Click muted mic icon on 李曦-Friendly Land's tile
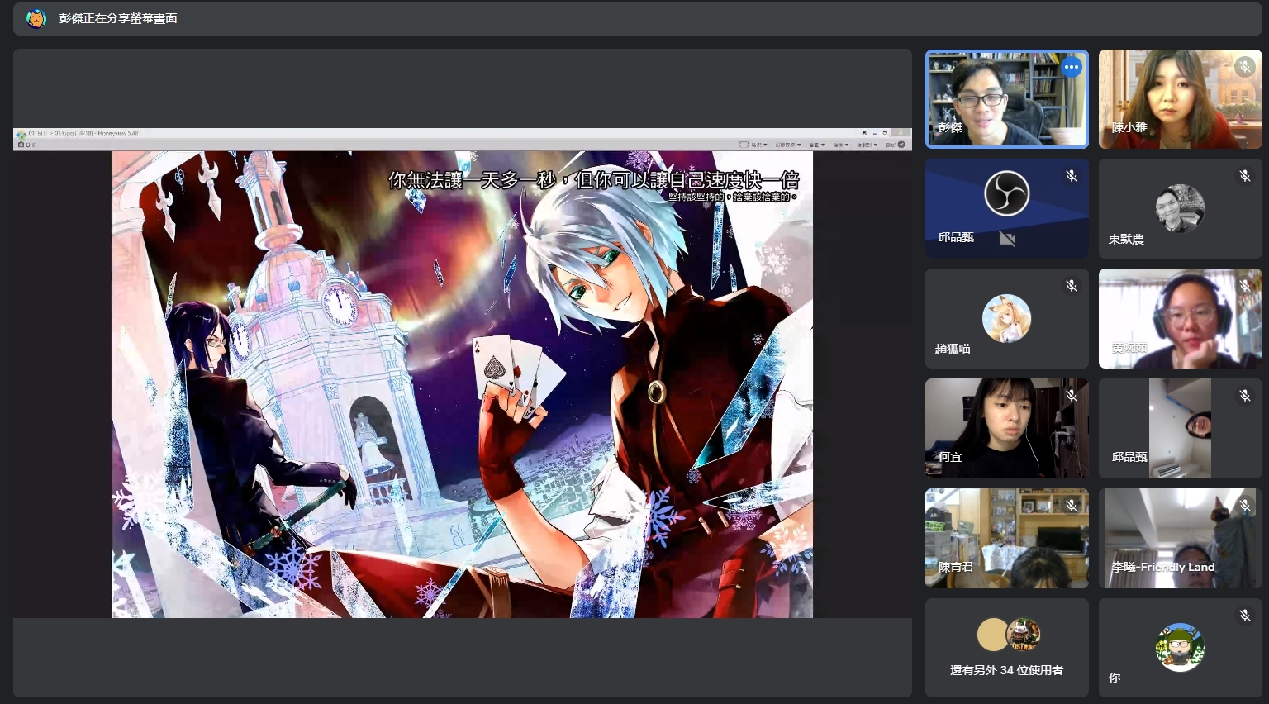The width and height of the screenshot is (1269, 704). pyautogui.click(x=1245, y=506)
